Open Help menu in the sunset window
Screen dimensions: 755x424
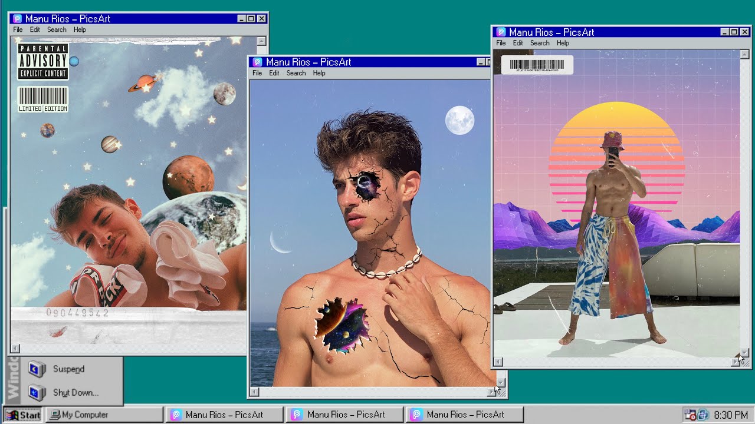(563, 43)
